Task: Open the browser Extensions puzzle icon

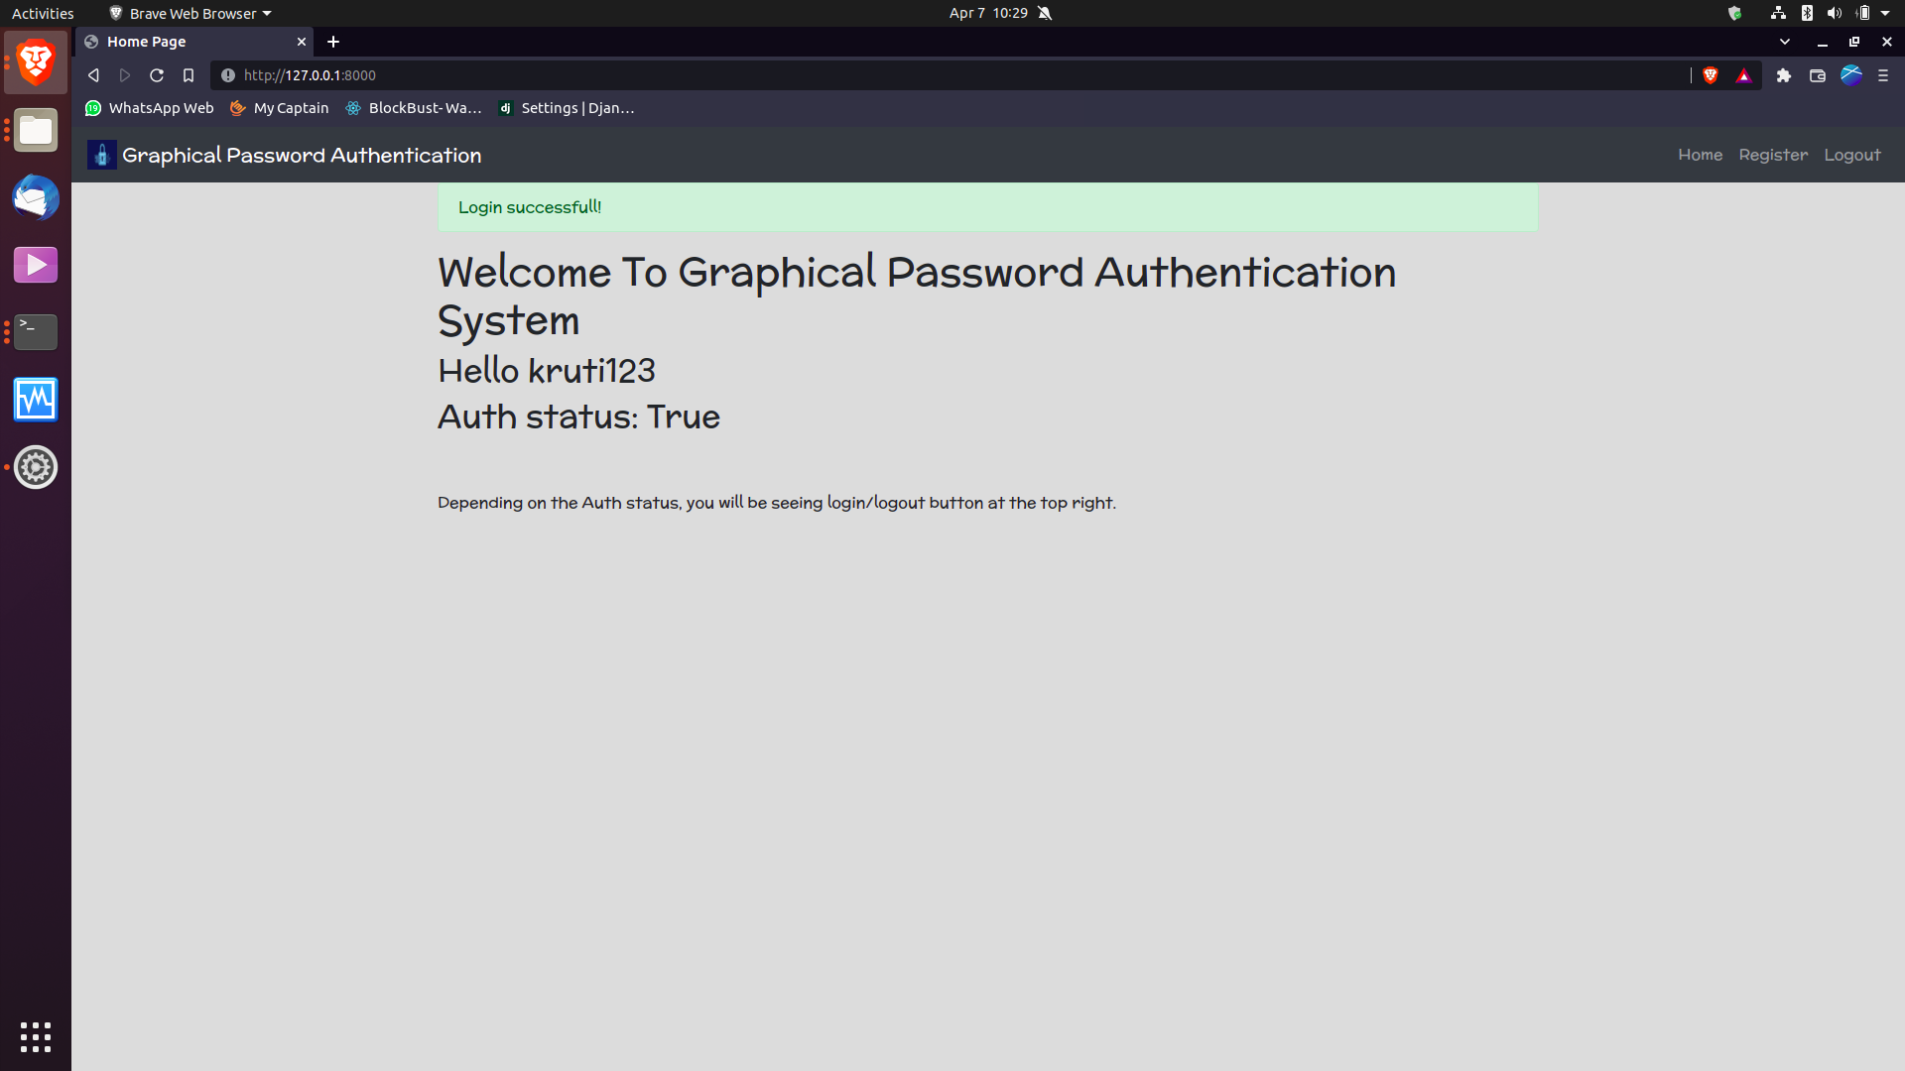Action: pyautogui.click(x=1784, y=74)
